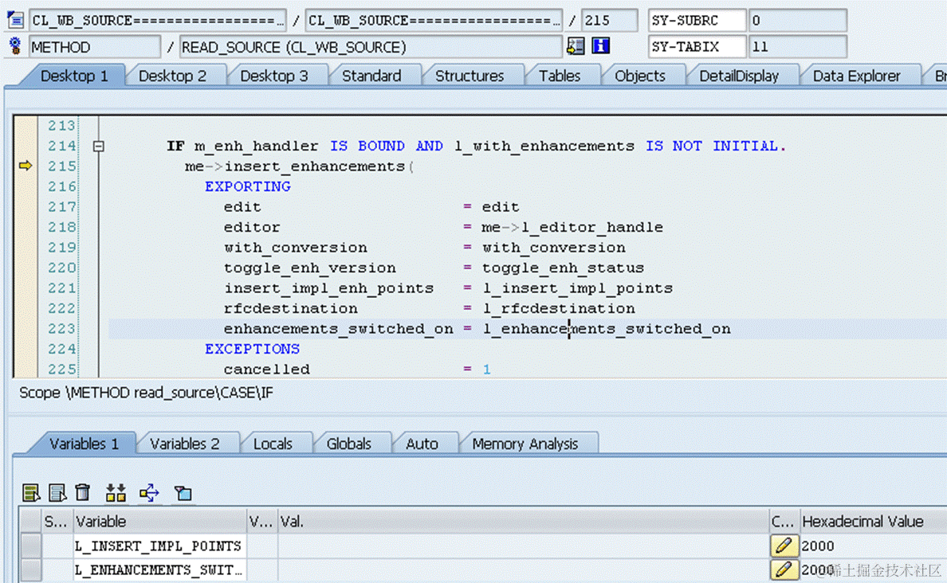Click the green table icon in variables toolbar
947x583 pixels.
tap(31, 492)
